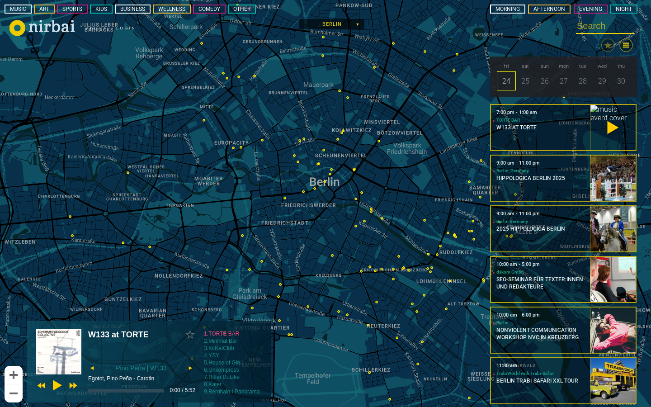Toggle SPORTS category filter

(72, 9)
